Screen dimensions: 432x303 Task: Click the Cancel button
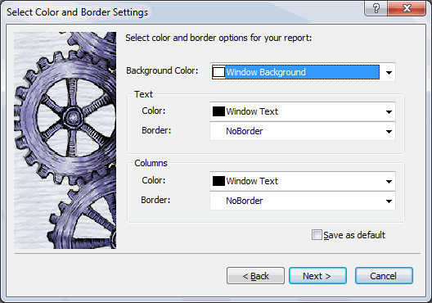point(384,275)
